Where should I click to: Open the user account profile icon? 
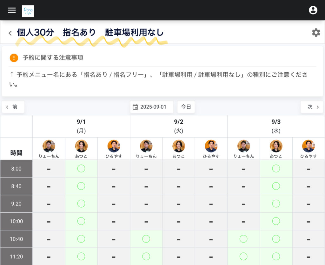click(313, 10)
